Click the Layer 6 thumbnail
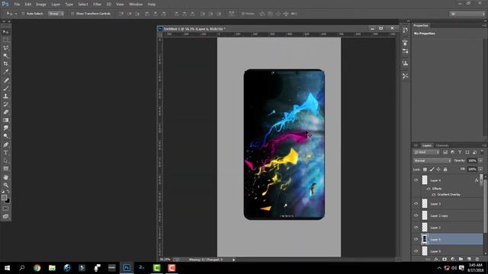Viewport: 488px width, 274px height. (x=425, y=239)
